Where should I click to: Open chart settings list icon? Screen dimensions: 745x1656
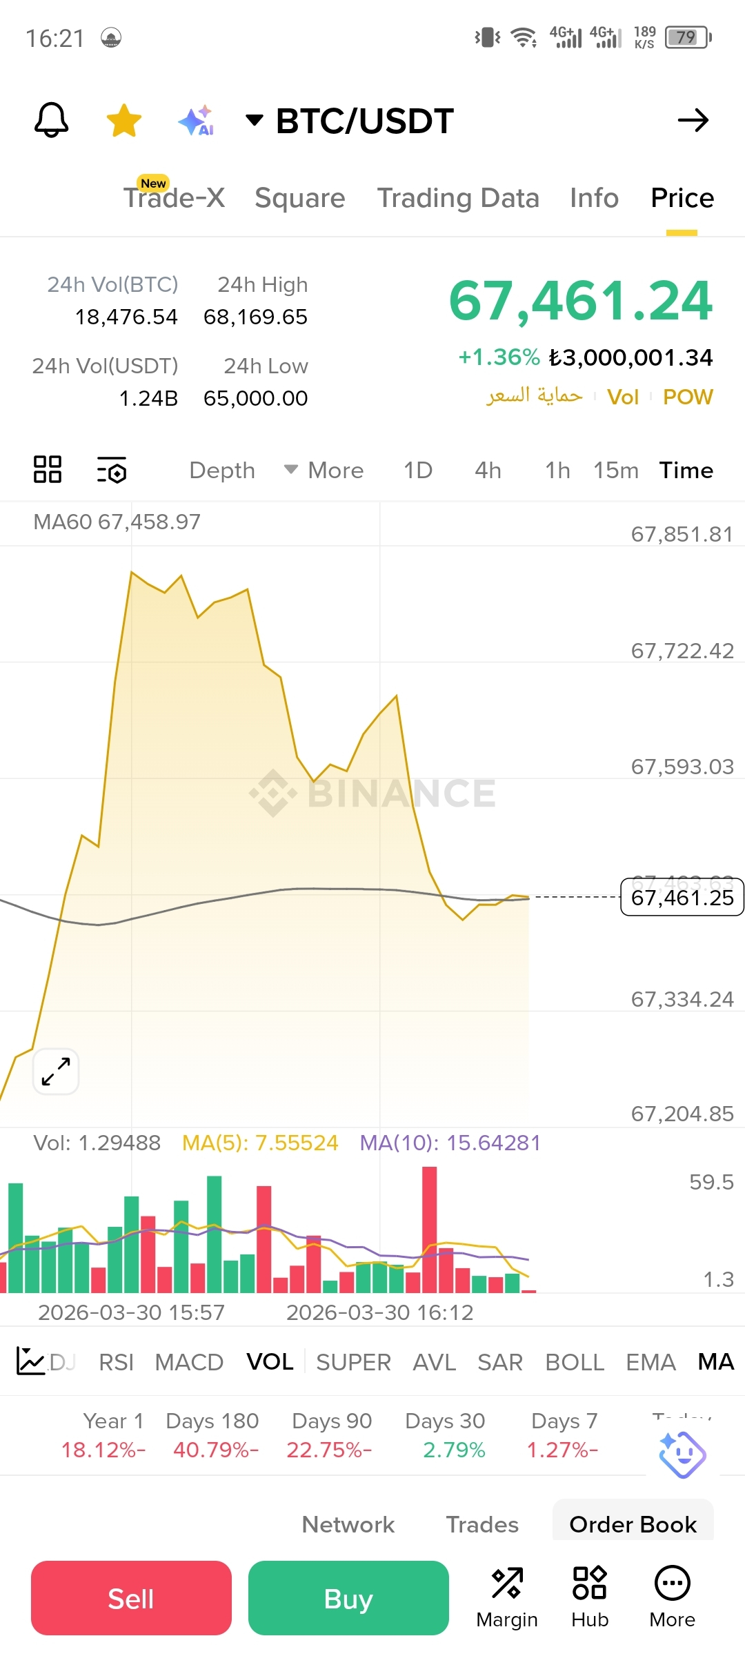tap(111, 470)
